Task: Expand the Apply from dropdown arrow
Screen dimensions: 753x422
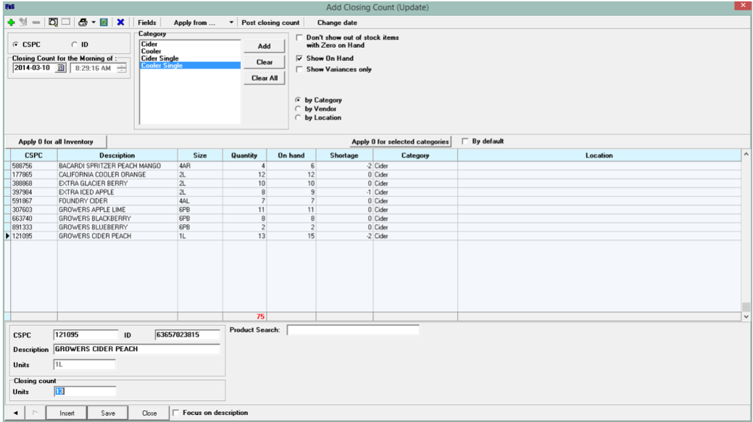Action: (x=231, y=23)
